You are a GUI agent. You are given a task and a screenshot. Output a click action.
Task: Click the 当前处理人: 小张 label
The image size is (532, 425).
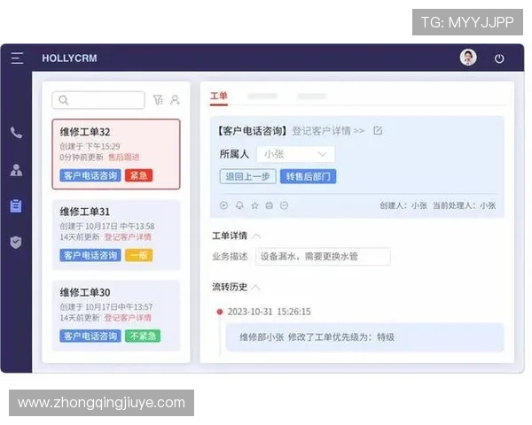[x=464, y=205]
